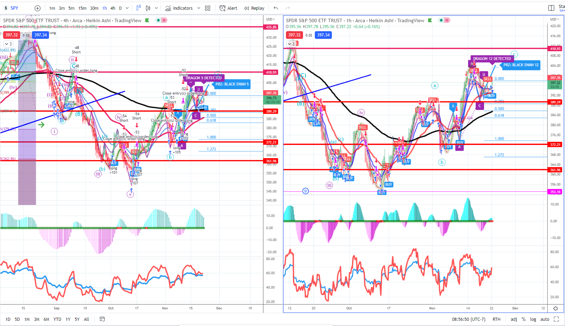Viewport: 565px width, 326px height.
Task: Click the blue 397.34 buy button on the 1h chart
Action: (324, 35)
